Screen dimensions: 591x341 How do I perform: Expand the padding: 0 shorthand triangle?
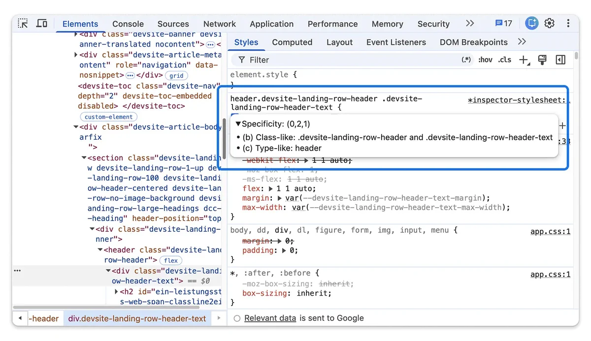(x=284, y=250)
